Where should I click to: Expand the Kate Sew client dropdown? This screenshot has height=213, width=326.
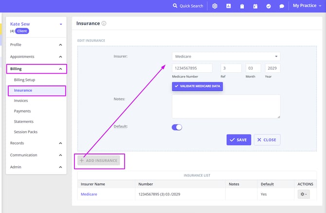(x=61, y=24)
